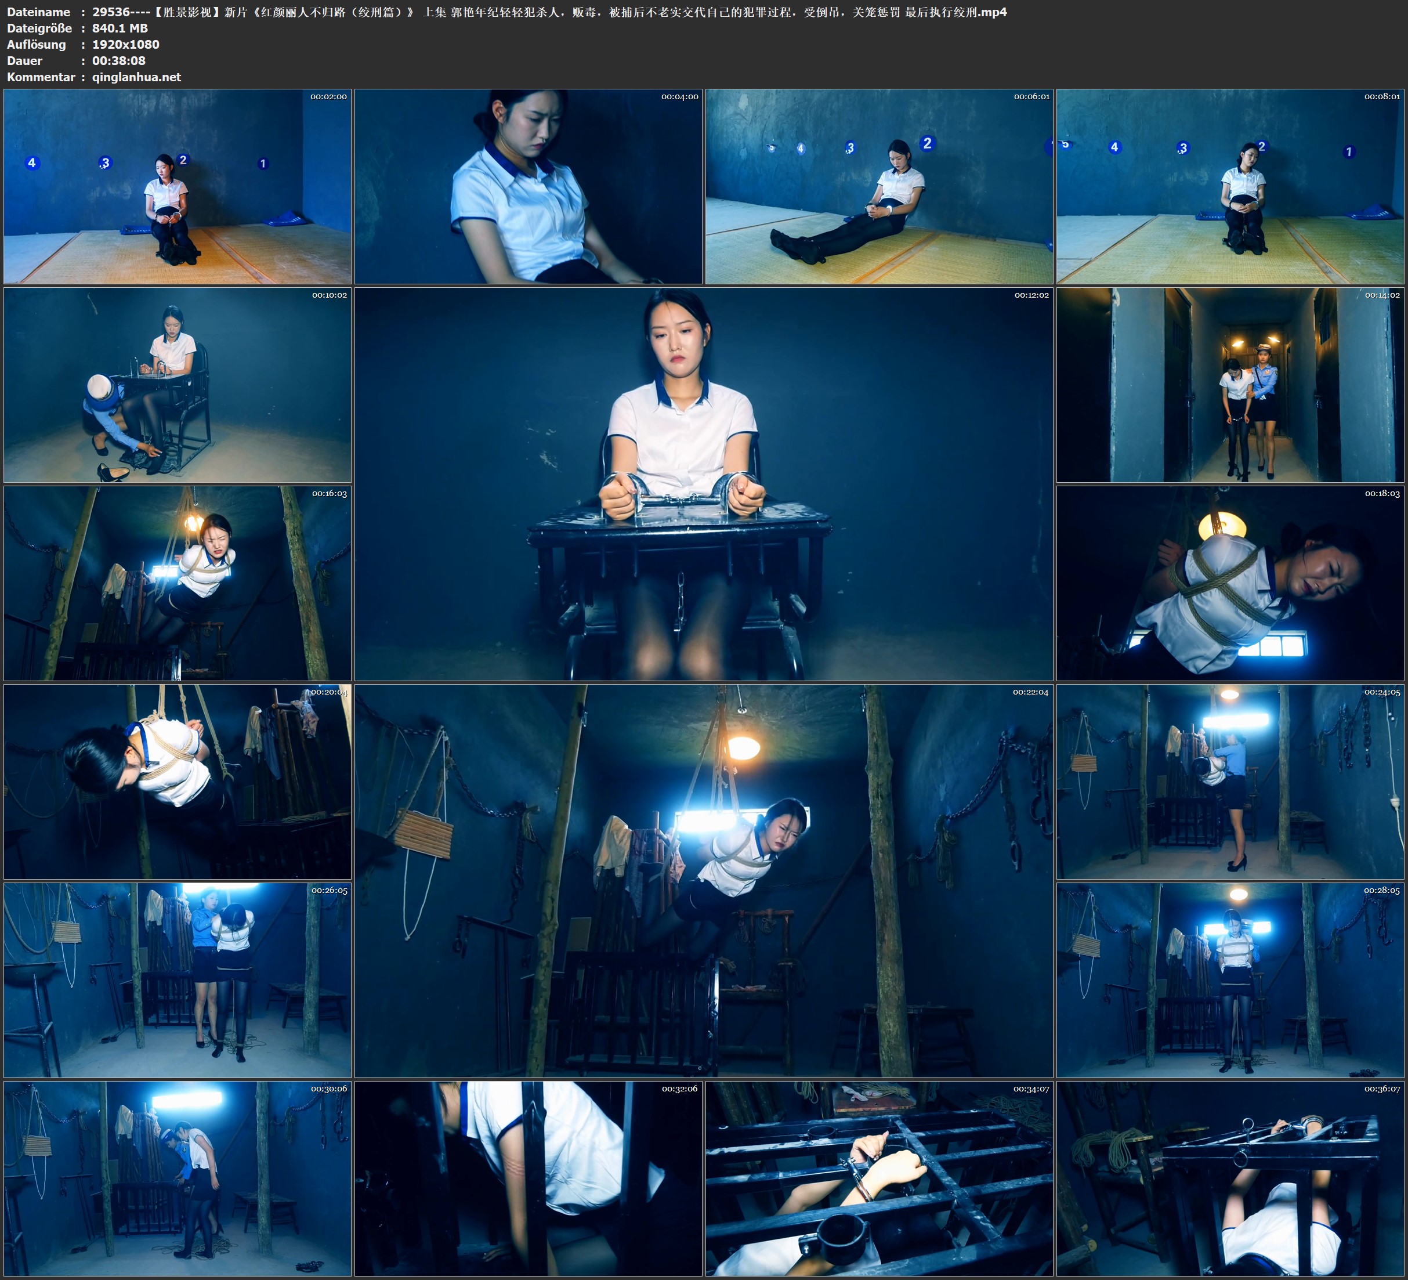Viewport: 1408px width, 1280px height.
Task: Open the 00:04:00 close-up thumbnail
Action: [x=528, y=187]
